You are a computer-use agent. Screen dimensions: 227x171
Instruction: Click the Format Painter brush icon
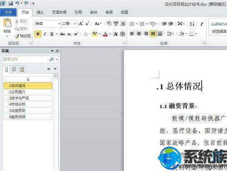17,36
